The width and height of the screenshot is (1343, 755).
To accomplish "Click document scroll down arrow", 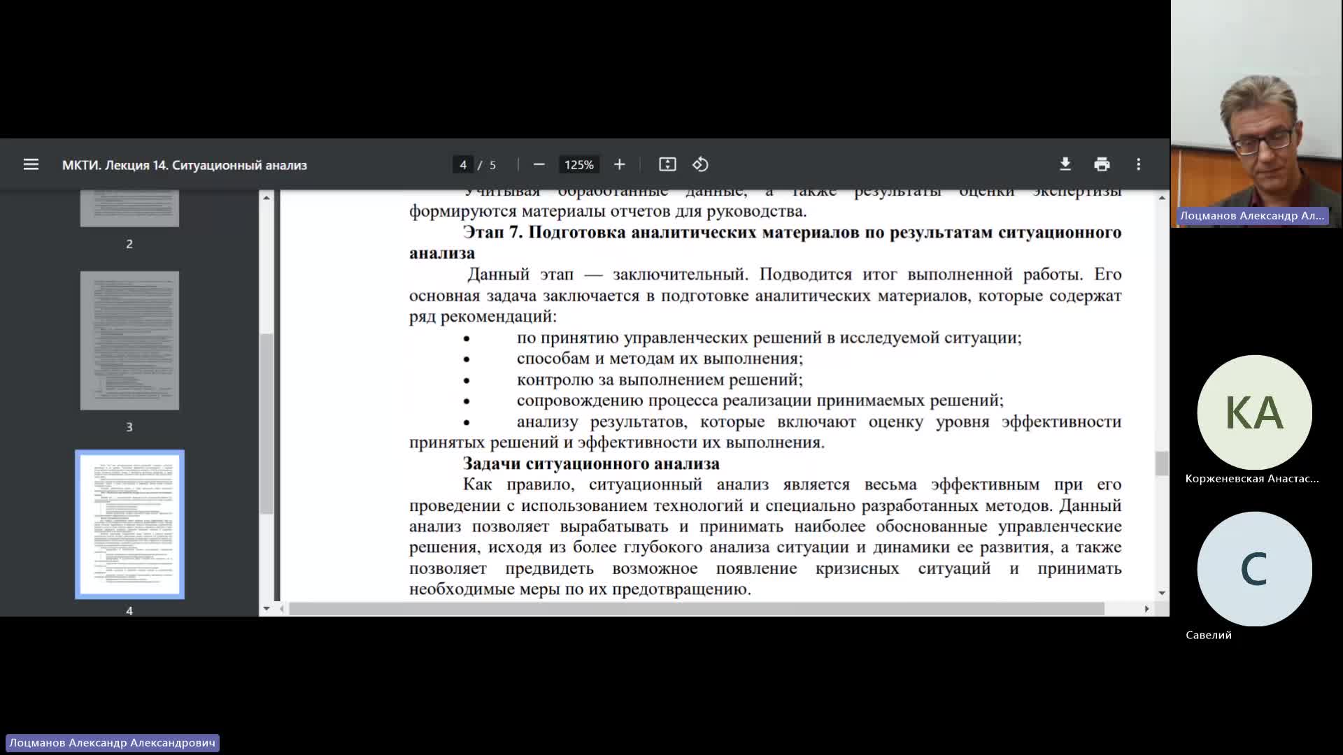I will [1162, 593].
